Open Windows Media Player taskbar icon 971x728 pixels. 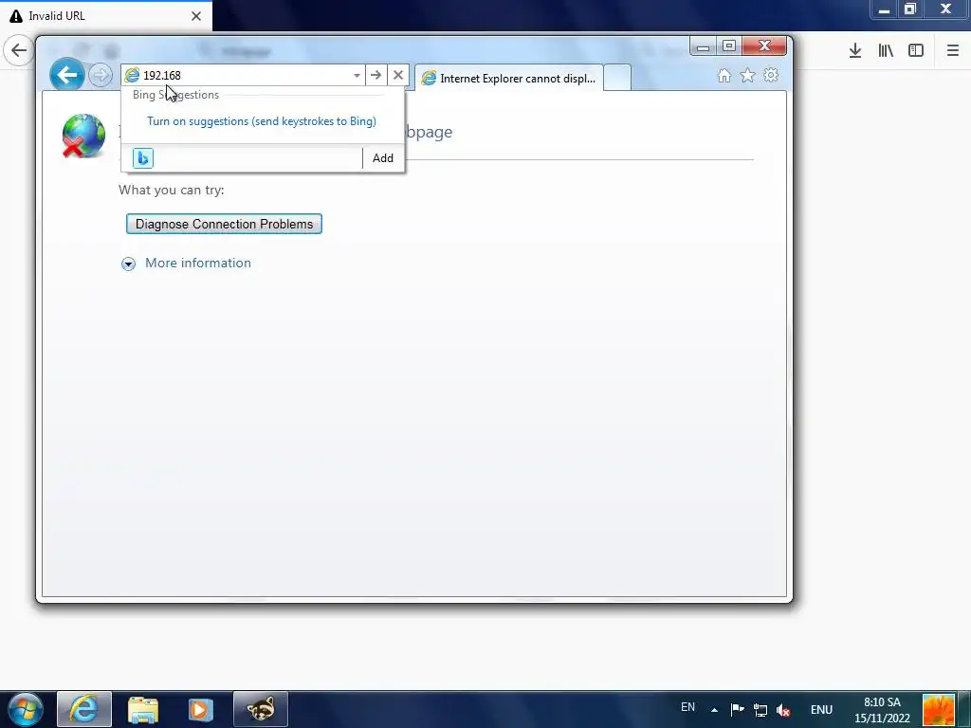click(x=201, y=709)
